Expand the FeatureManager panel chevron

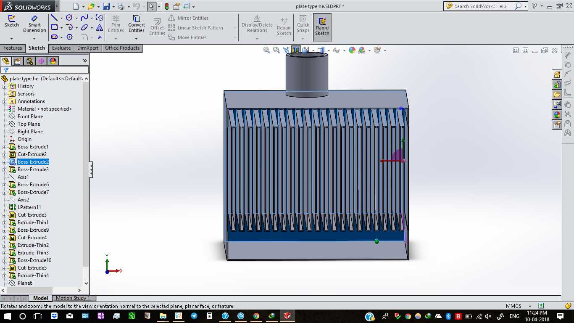click(85, 61)
